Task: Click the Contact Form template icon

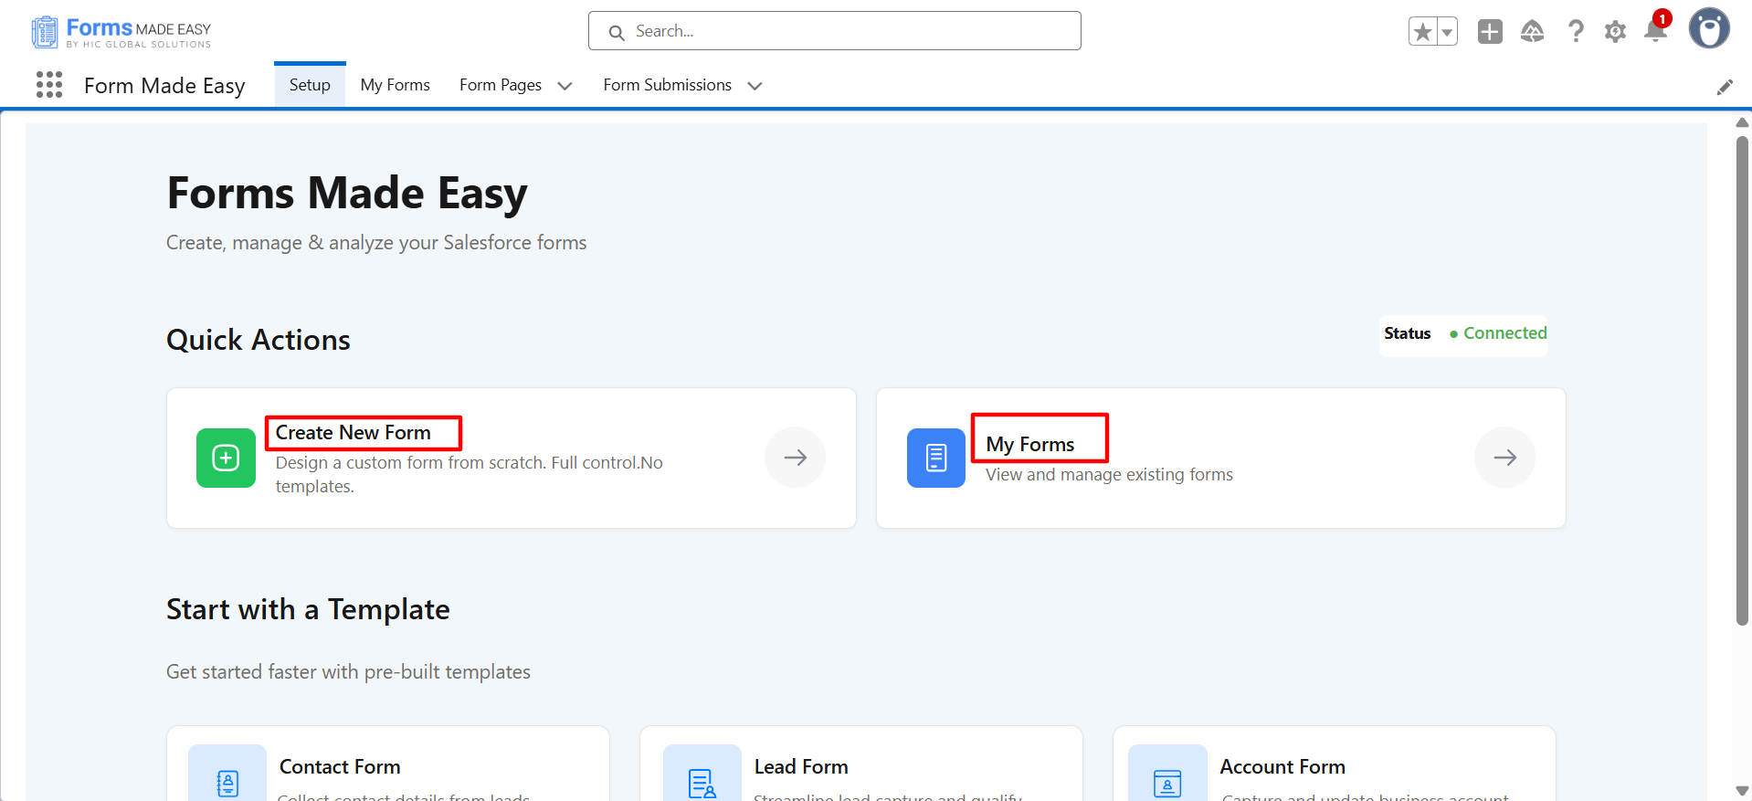Action: 227,775
